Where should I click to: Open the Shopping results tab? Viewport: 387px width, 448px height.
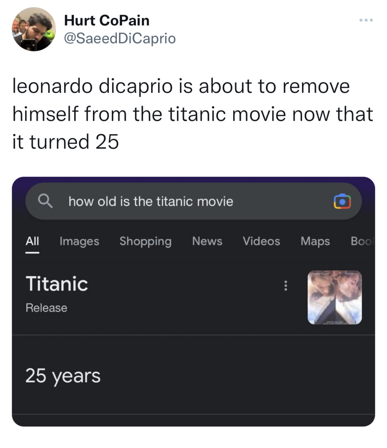coord(145,242)
